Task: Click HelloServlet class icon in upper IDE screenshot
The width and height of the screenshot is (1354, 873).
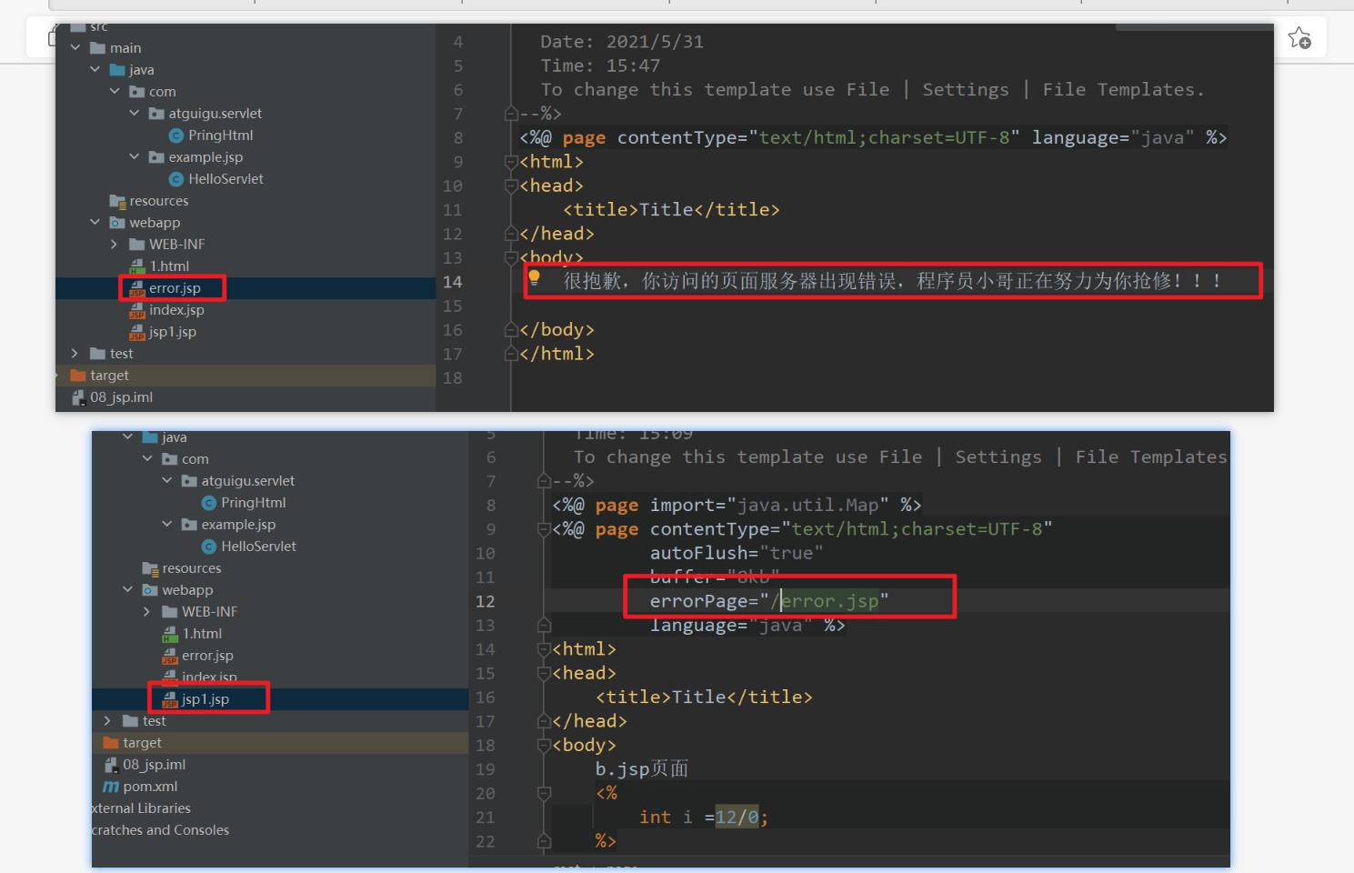Action: click(176, 179)
